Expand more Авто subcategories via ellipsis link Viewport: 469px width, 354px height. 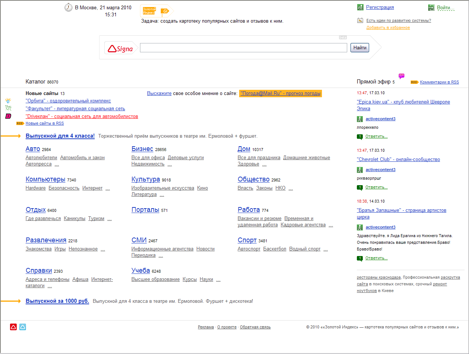coord(57,164)
